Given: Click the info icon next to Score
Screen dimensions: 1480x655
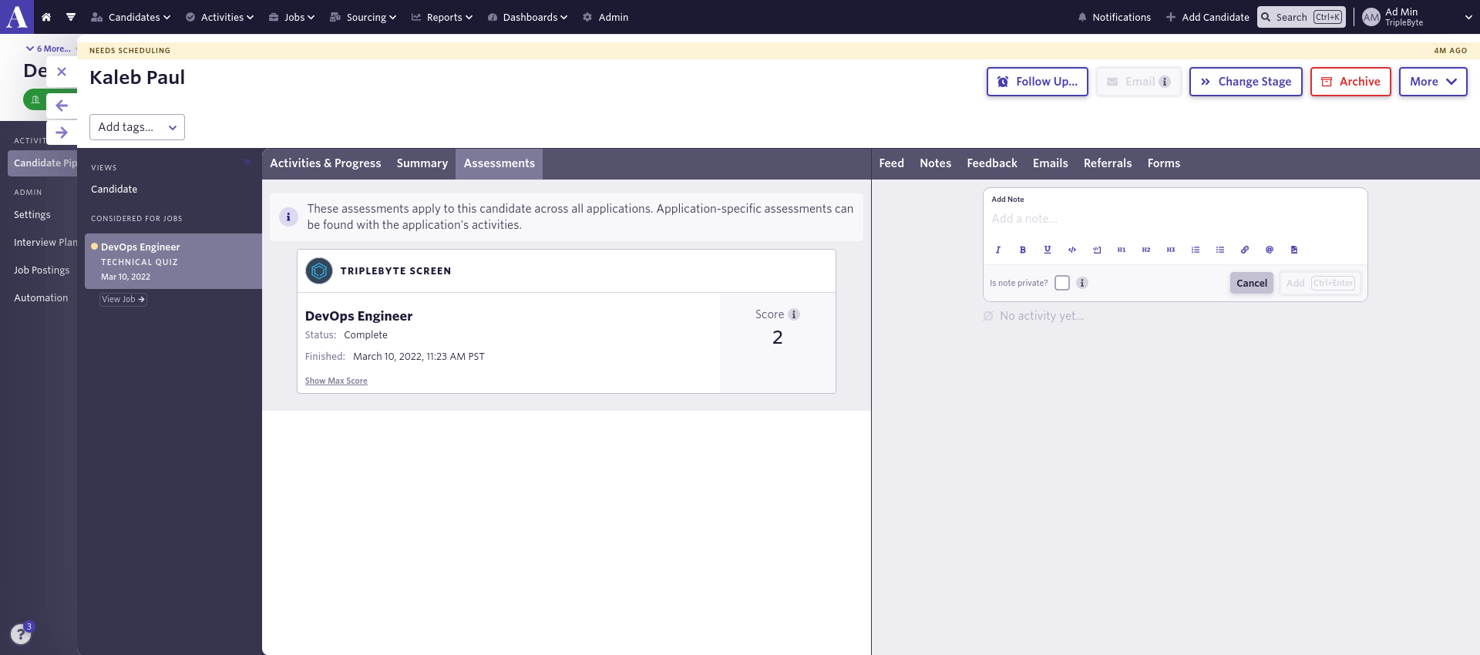Looking at the screenshot, I should click(794, 314).
